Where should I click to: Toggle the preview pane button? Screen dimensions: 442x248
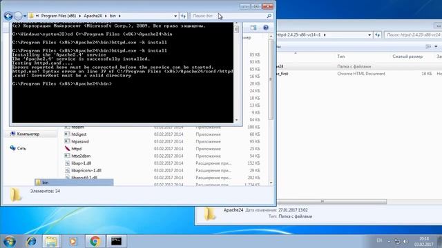click(x=253, y=28)
